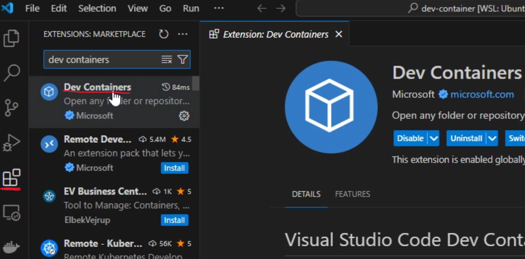Screen dimensions: 525x259
Task: Open the Docker view icon
Action: click(11, 247)
